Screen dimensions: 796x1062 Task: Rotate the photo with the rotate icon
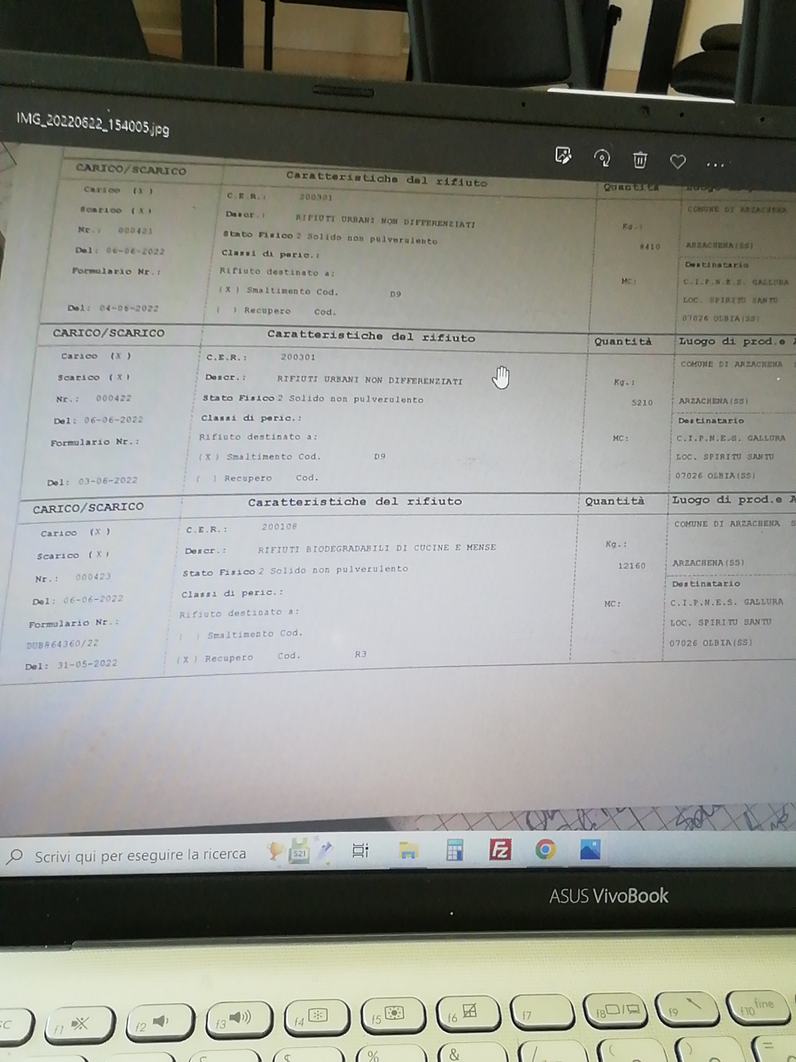tap(602, 158)
